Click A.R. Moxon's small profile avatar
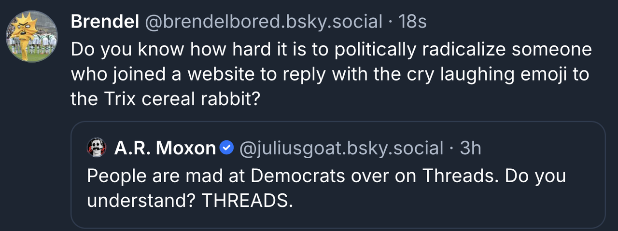Screen dimensions: 618x231 [97, 148]
